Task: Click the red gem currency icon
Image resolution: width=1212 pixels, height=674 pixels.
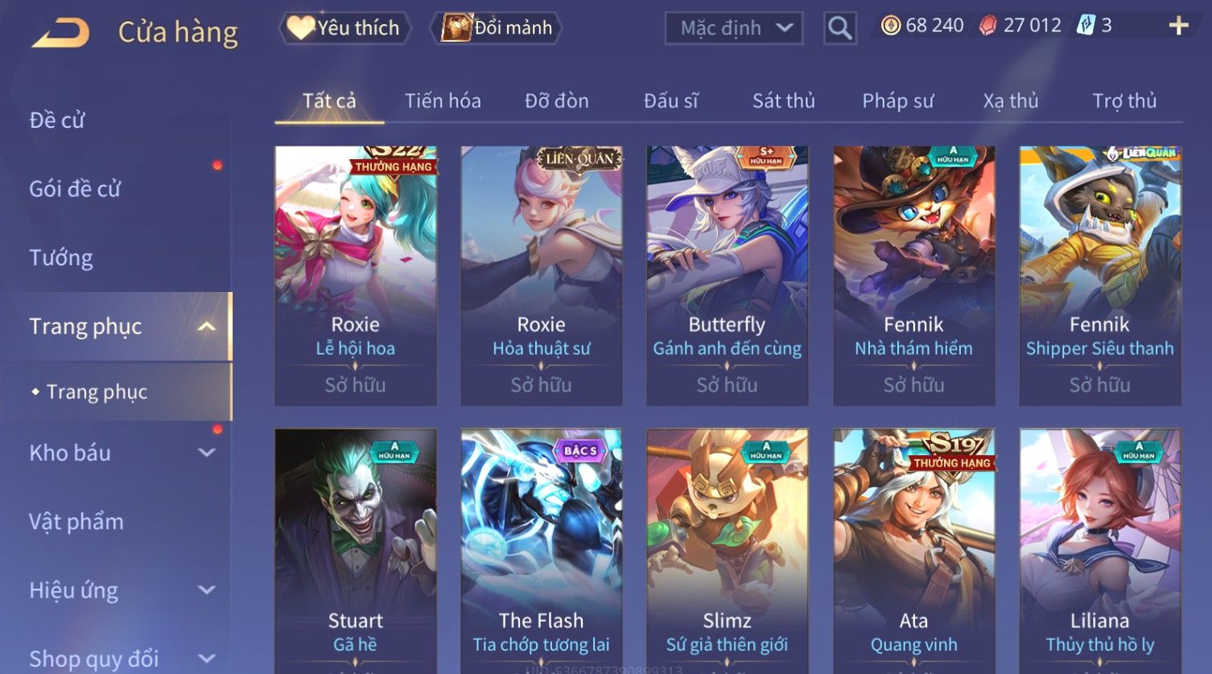Action: click(987, 26)
